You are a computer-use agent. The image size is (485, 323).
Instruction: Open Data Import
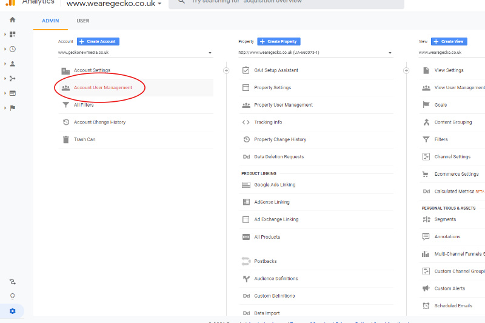pos(316,312)
